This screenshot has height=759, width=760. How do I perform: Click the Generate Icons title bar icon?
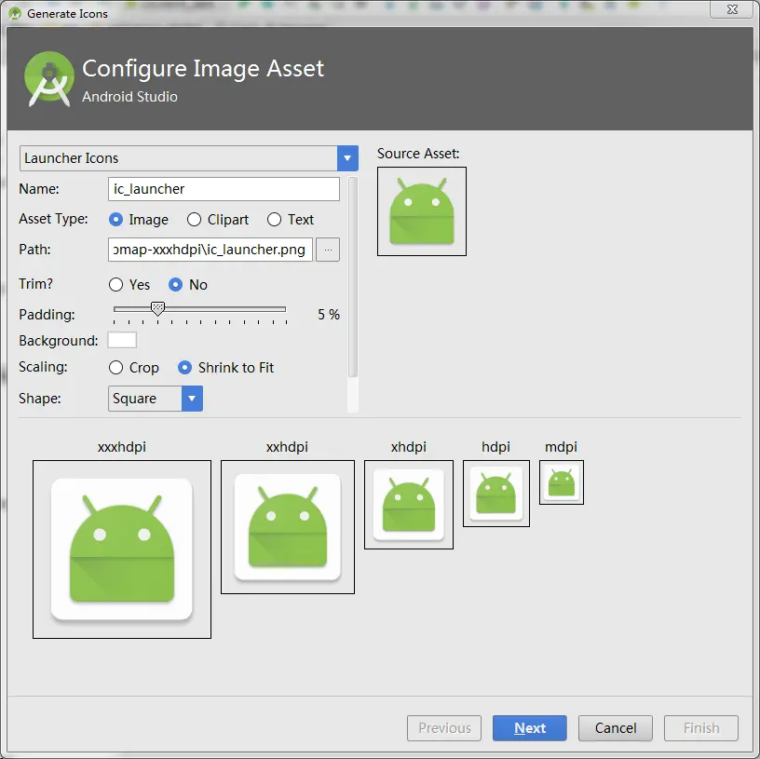click(x=15, y=14)
